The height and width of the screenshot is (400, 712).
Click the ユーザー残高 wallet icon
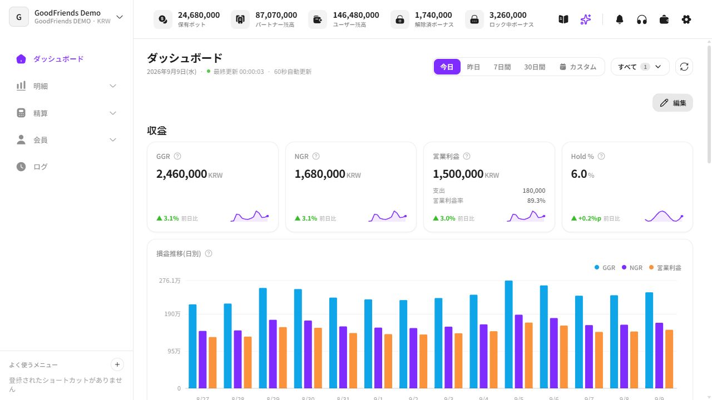[x=318, y=19]
